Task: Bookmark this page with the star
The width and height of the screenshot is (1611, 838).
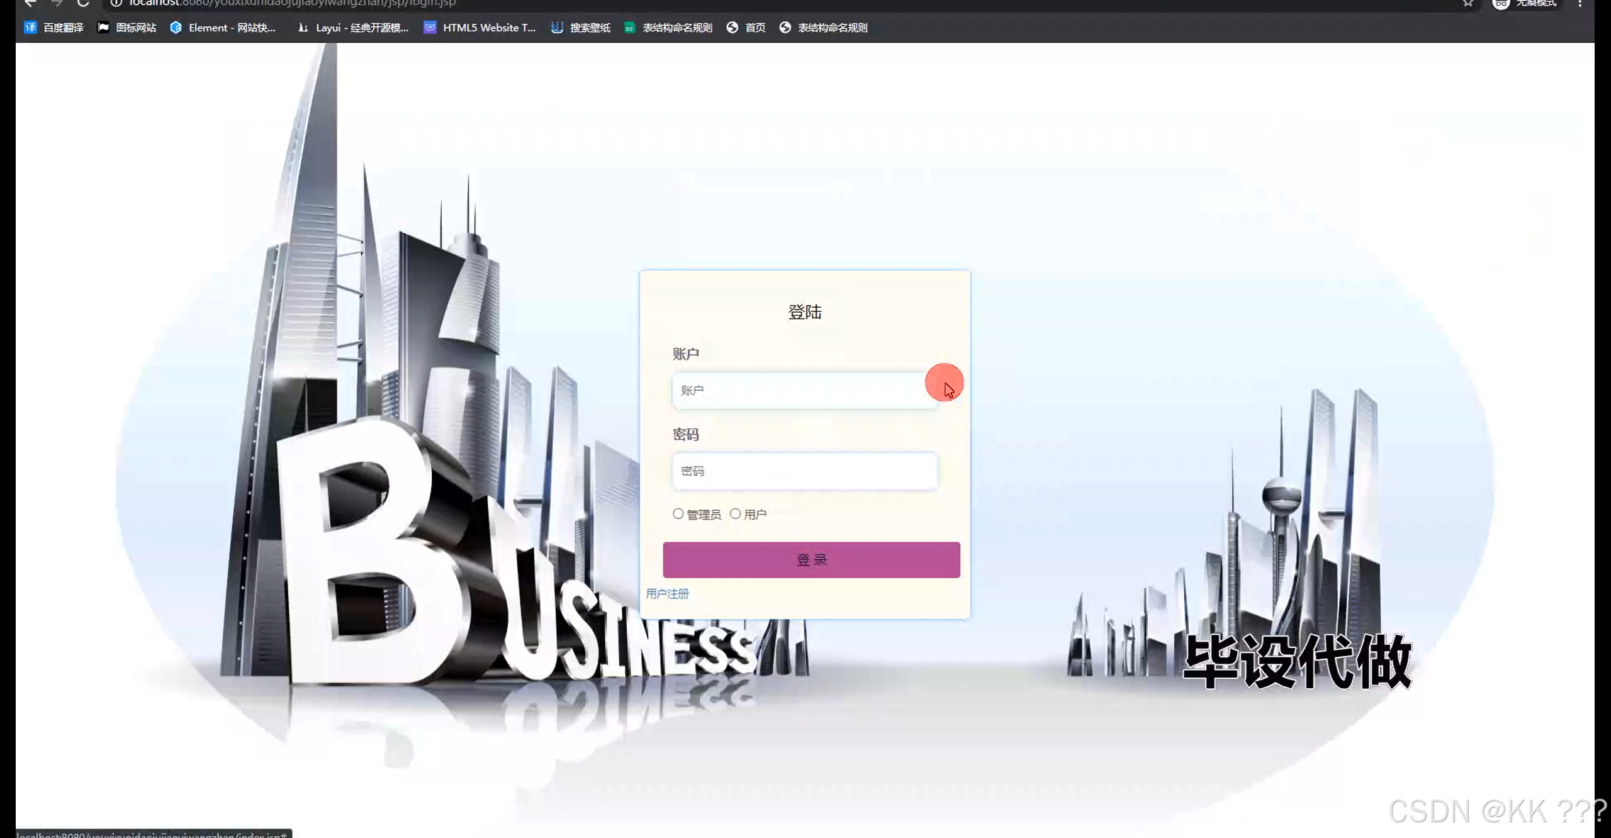Action: (1468, 3)
